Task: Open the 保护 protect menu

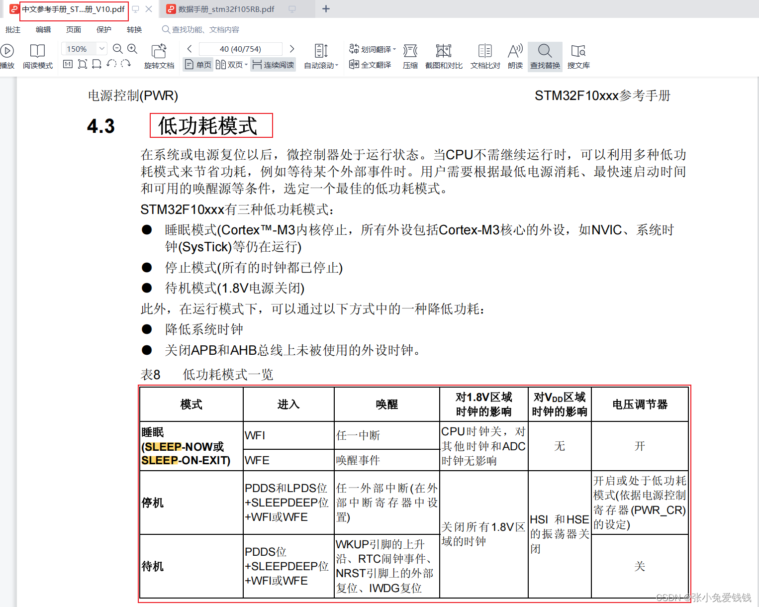Action: click(104, 30)
